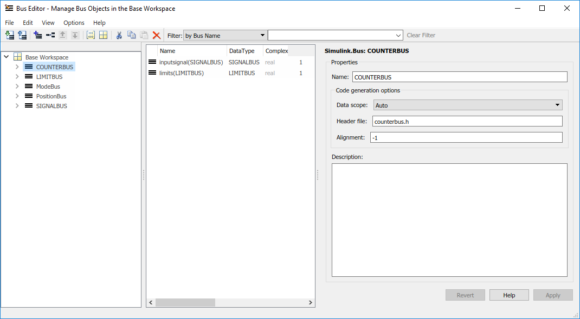The height and width of the screenshot is (319, 580).
Task: Click the scroll-left arrow of element table
Action: 151,302
